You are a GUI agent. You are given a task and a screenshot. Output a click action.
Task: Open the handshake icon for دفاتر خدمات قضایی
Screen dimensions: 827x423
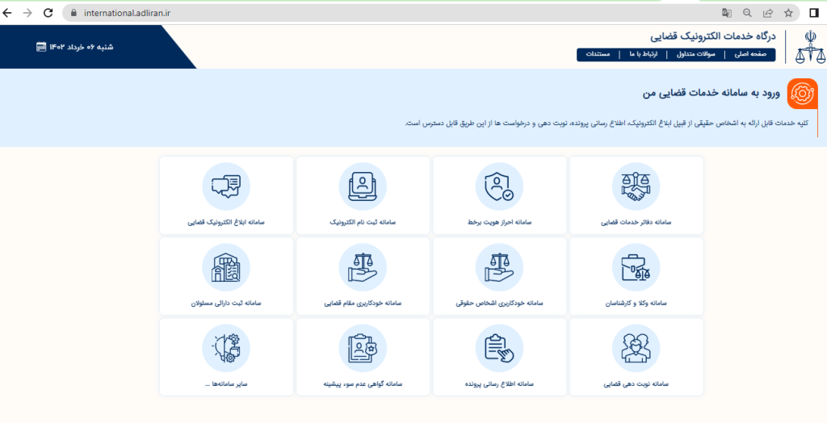636,186
